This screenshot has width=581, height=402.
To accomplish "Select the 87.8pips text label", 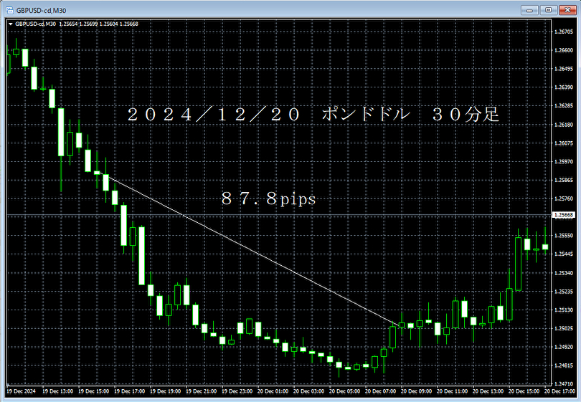I will click(x=269, y=198).
